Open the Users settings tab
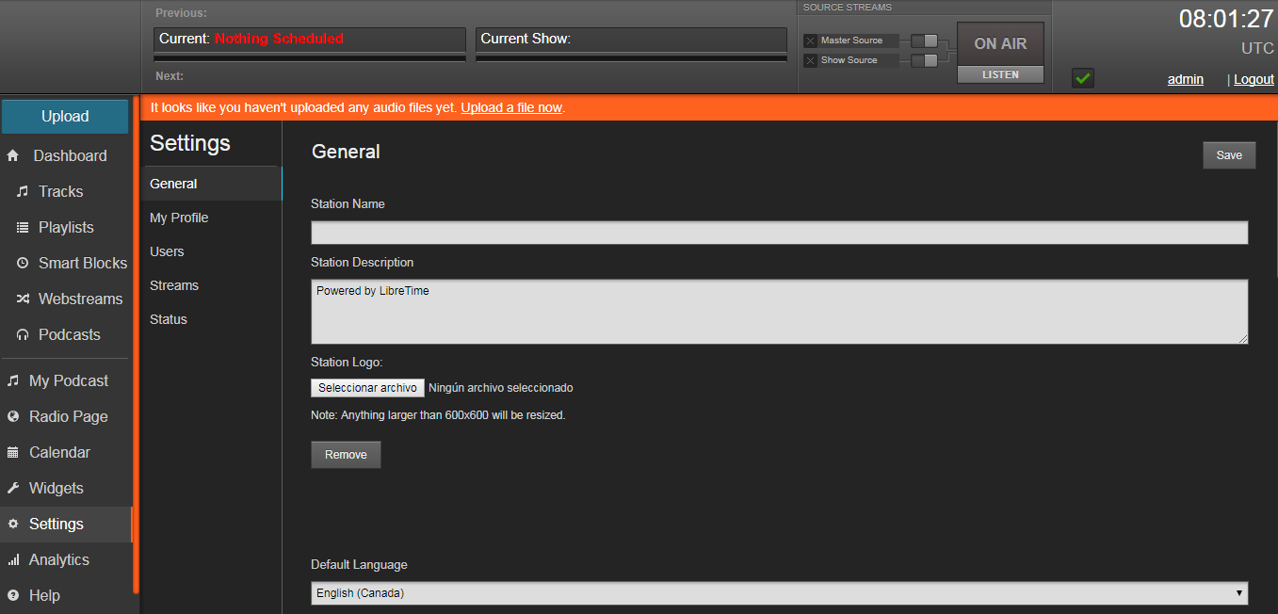Image resolution: width=1278 pixels, height=614 pixels. tap(211, 251)
